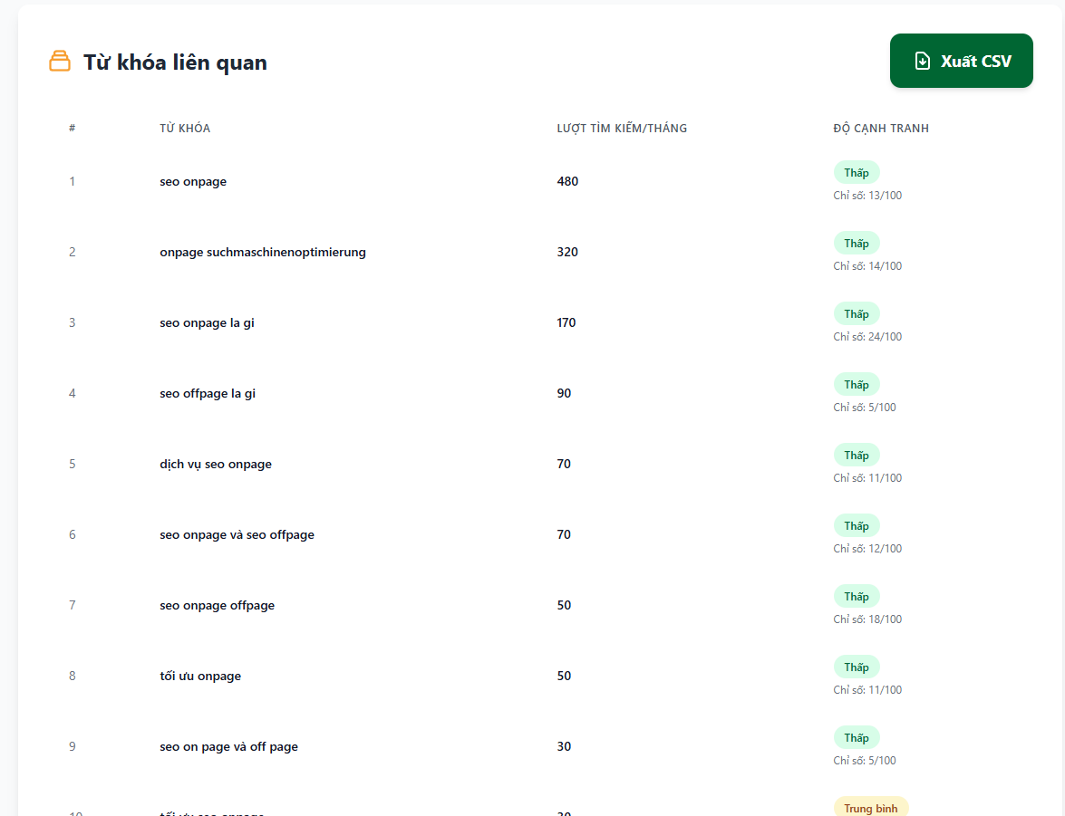Click the "Thấp" badge for "seo onpage offpage"
Viewport: 1065px width, 816px height.
(857, 597)
